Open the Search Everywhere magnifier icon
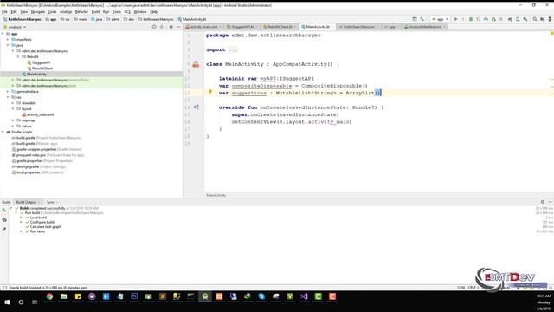This screenshot has width=554, height=312. [x=535, y=19]
